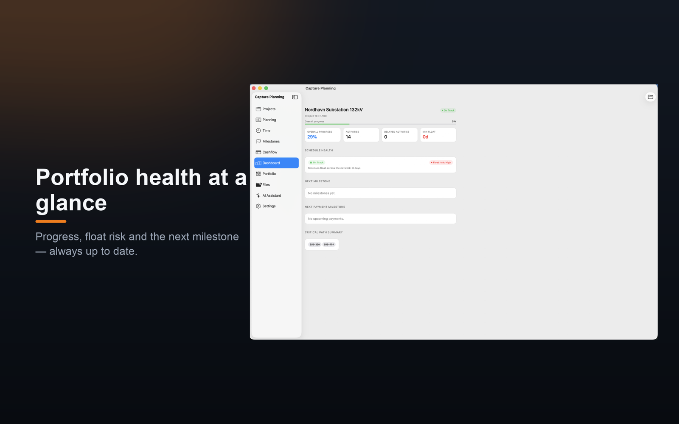Click On Track badge in Schedule Health
The height and width of the screenshot is (424, 679).
[317, 162]
